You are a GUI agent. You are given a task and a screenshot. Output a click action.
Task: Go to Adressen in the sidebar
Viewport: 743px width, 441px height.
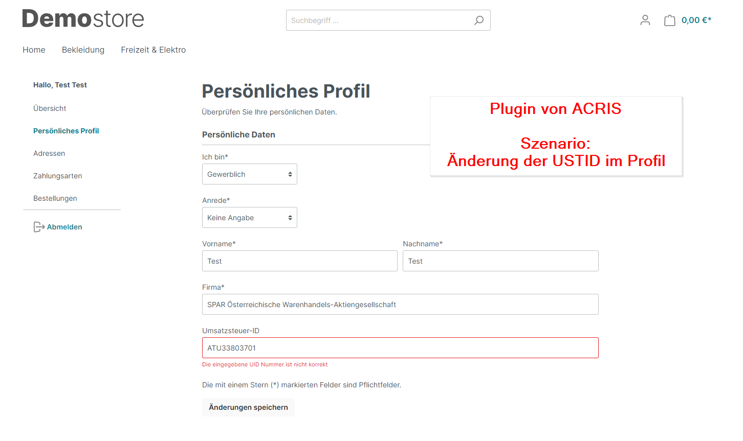pyautogui.click(x=49, y=153)
